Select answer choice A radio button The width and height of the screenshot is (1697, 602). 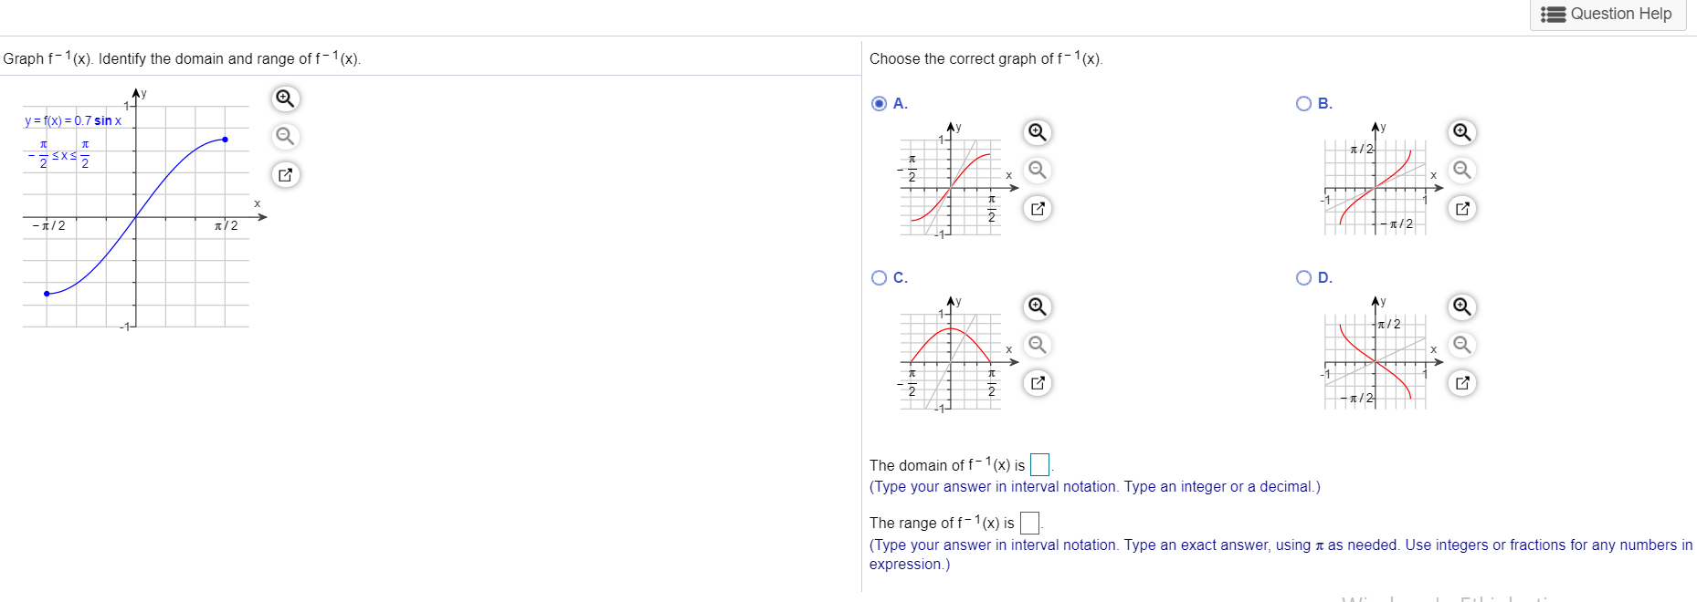[878, 103]
